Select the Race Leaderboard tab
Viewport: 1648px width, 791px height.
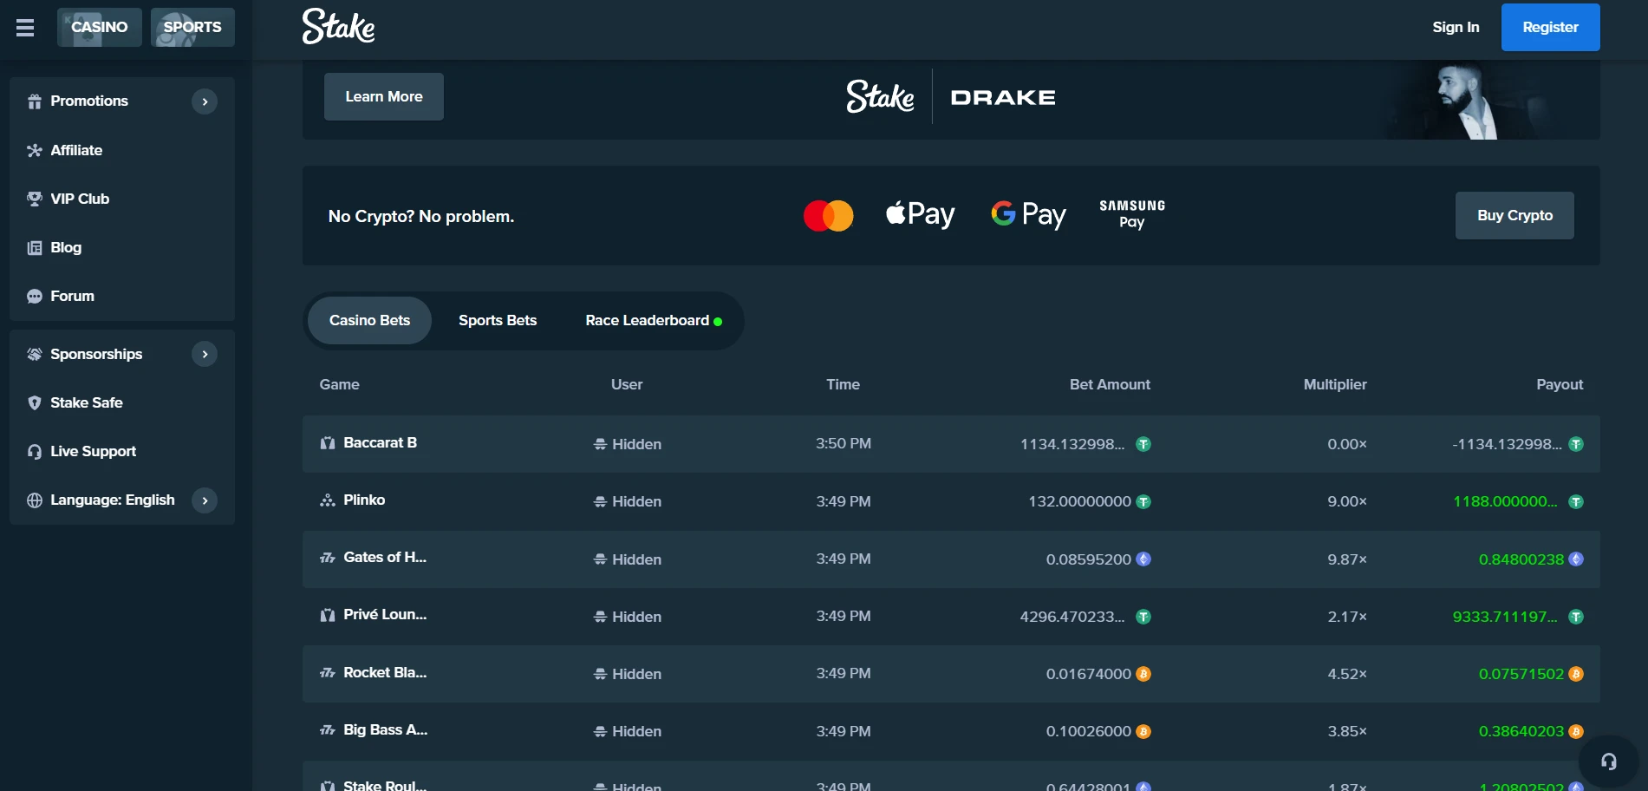click(653, 320)
